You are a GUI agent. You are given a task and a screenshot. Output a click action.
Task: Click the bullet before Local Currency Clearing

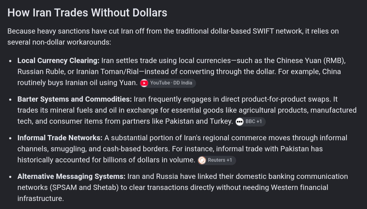pyautogui.click(x=10, y=61)
